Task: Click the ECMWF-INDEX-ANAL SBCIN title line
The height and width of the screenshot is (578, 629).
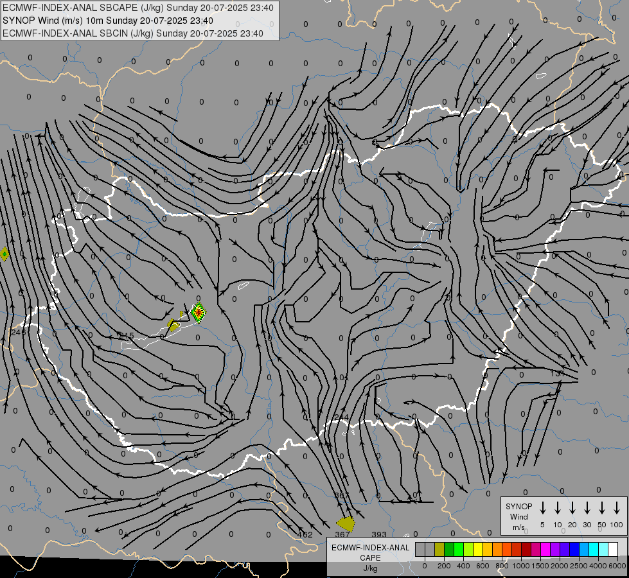Action: pos(133,33)
